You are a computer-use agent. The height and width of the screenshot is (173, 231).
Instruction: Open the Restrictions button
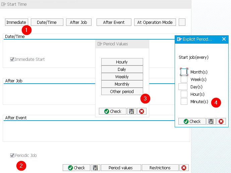160,168
